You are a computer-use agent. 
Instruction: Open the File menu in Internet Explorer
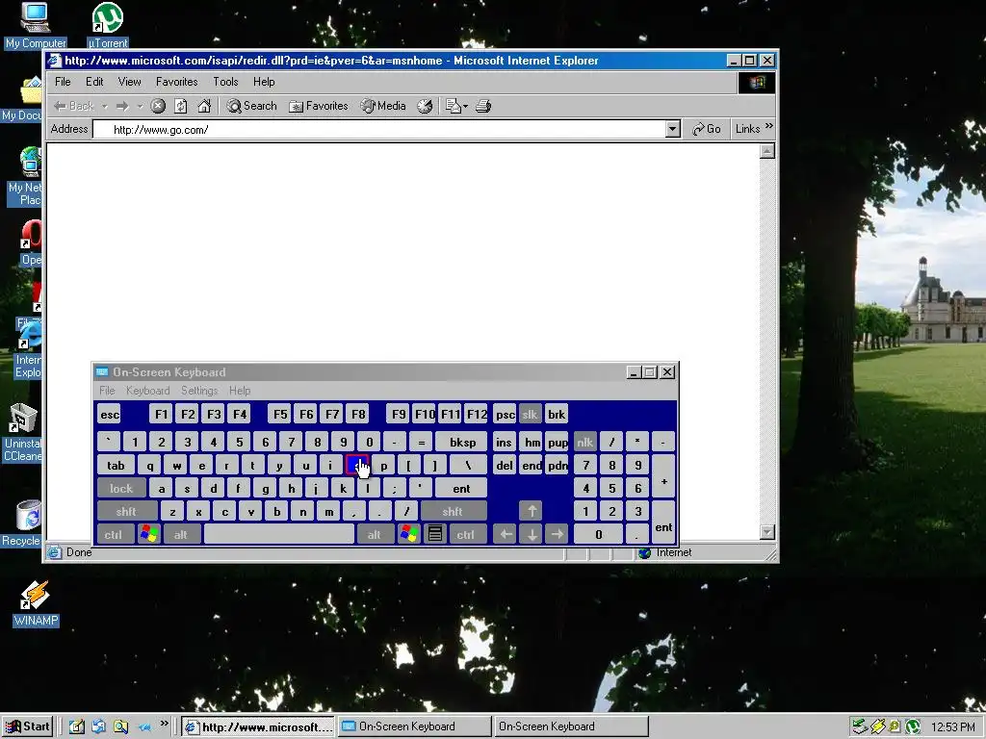(x=63, y=82)
